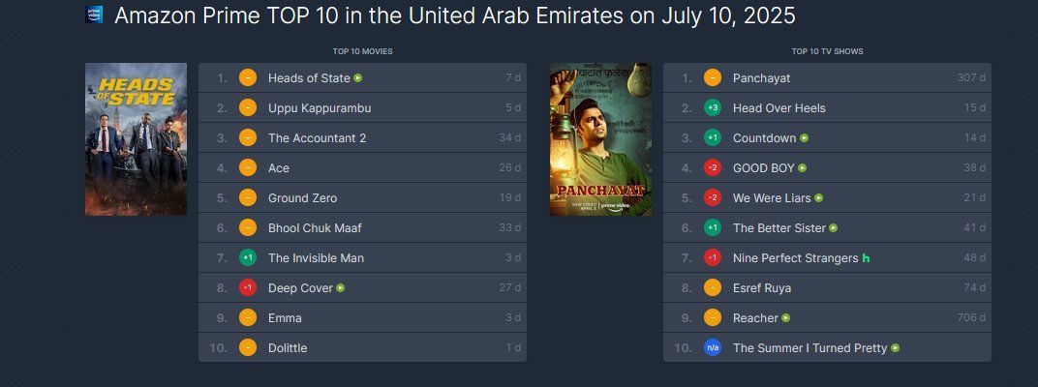Open the Panchayat title link
Viewport: 1038px width, 387px height.
(x=761, y=78)
